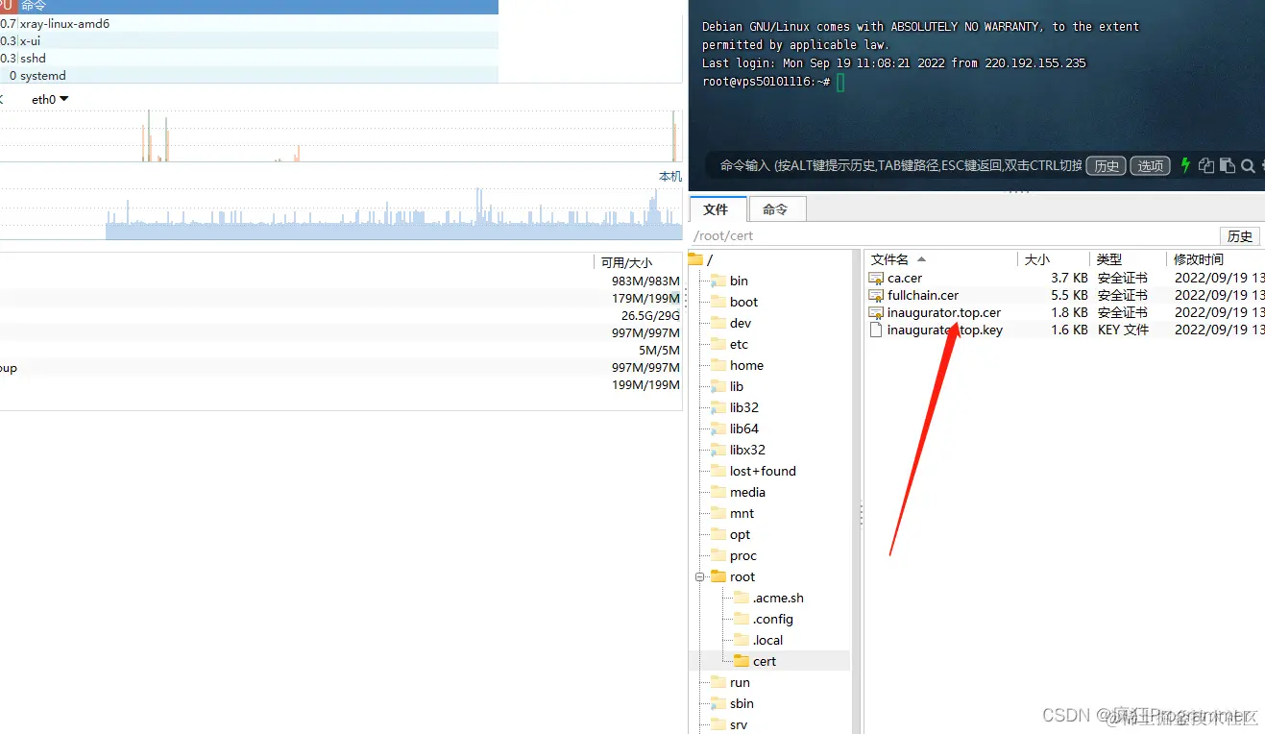1265x734 pixels.
Task: Click the 本机 link above network graph
Action: click(670, 176)
